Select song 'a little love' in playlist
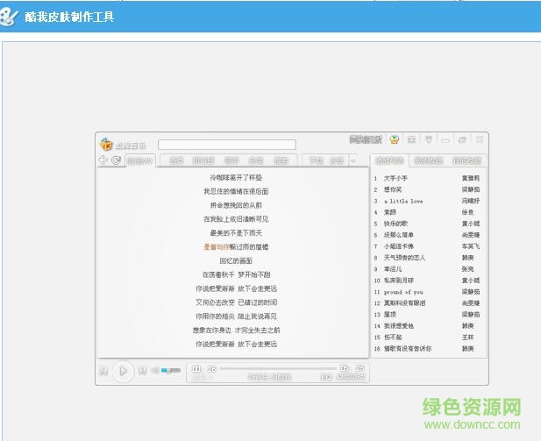The width and height of the screenshot is (541, 441). tap(403, 201)
